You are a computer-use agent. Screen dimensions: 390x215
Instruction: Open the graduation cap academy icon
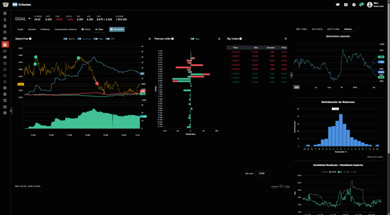338,5
